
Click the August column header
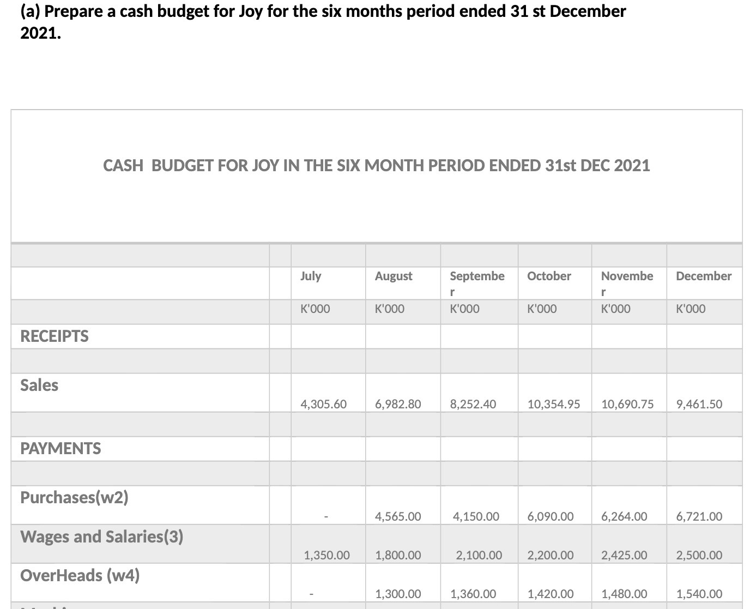click(x=394, y=276)
